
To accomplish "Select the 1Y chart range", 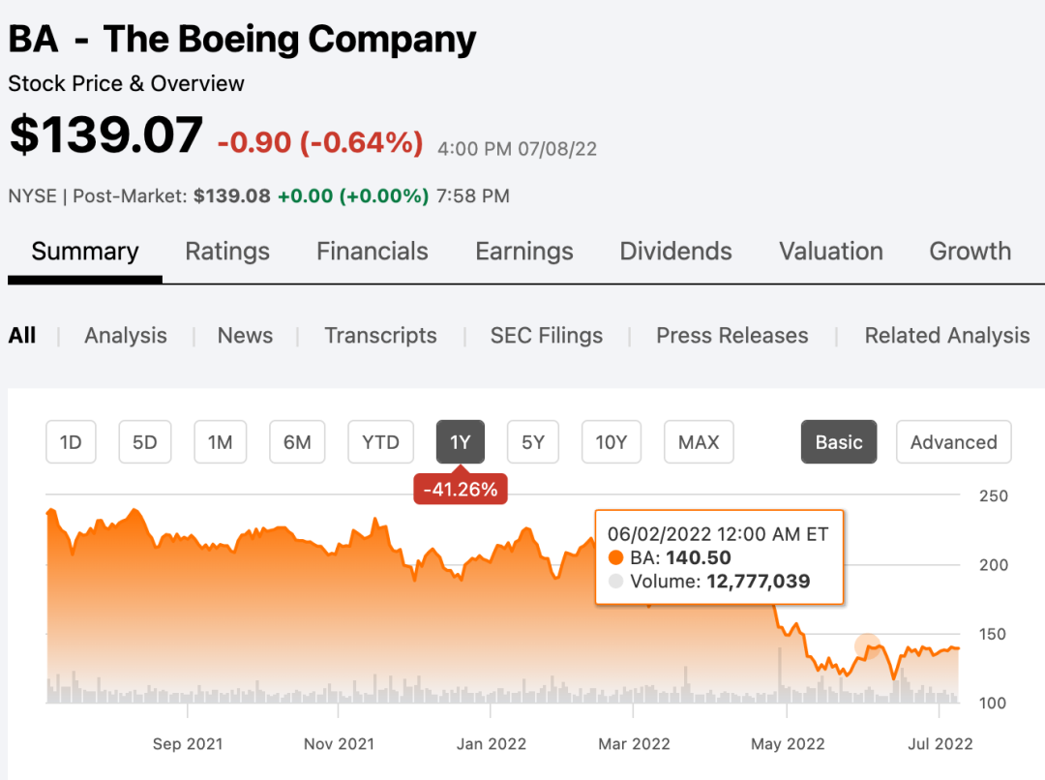I will pyautogui.click(x=461, y=442).
